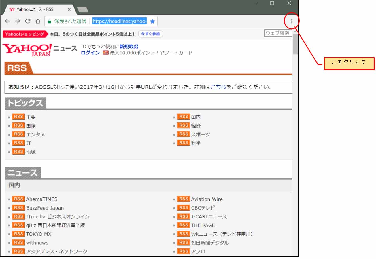Click the RSS icon for 国際
The height and width of the screenshot is (259, 376).
click(18, 125)
